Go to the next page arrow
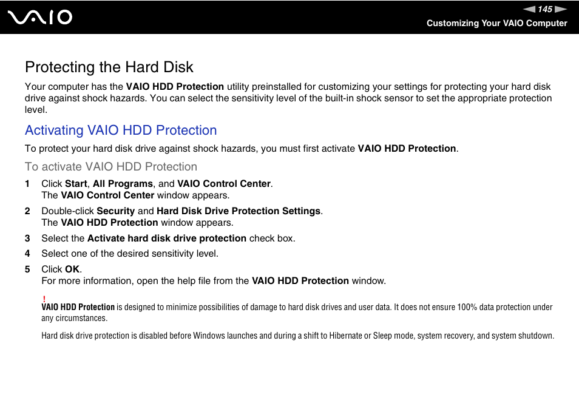This screenshot has width=579, height=409. coord(561,9)
